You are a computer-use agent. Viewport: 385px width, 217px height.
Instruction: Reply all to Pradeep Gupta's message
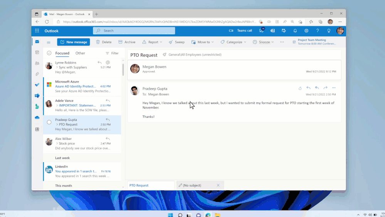(317, 88)
